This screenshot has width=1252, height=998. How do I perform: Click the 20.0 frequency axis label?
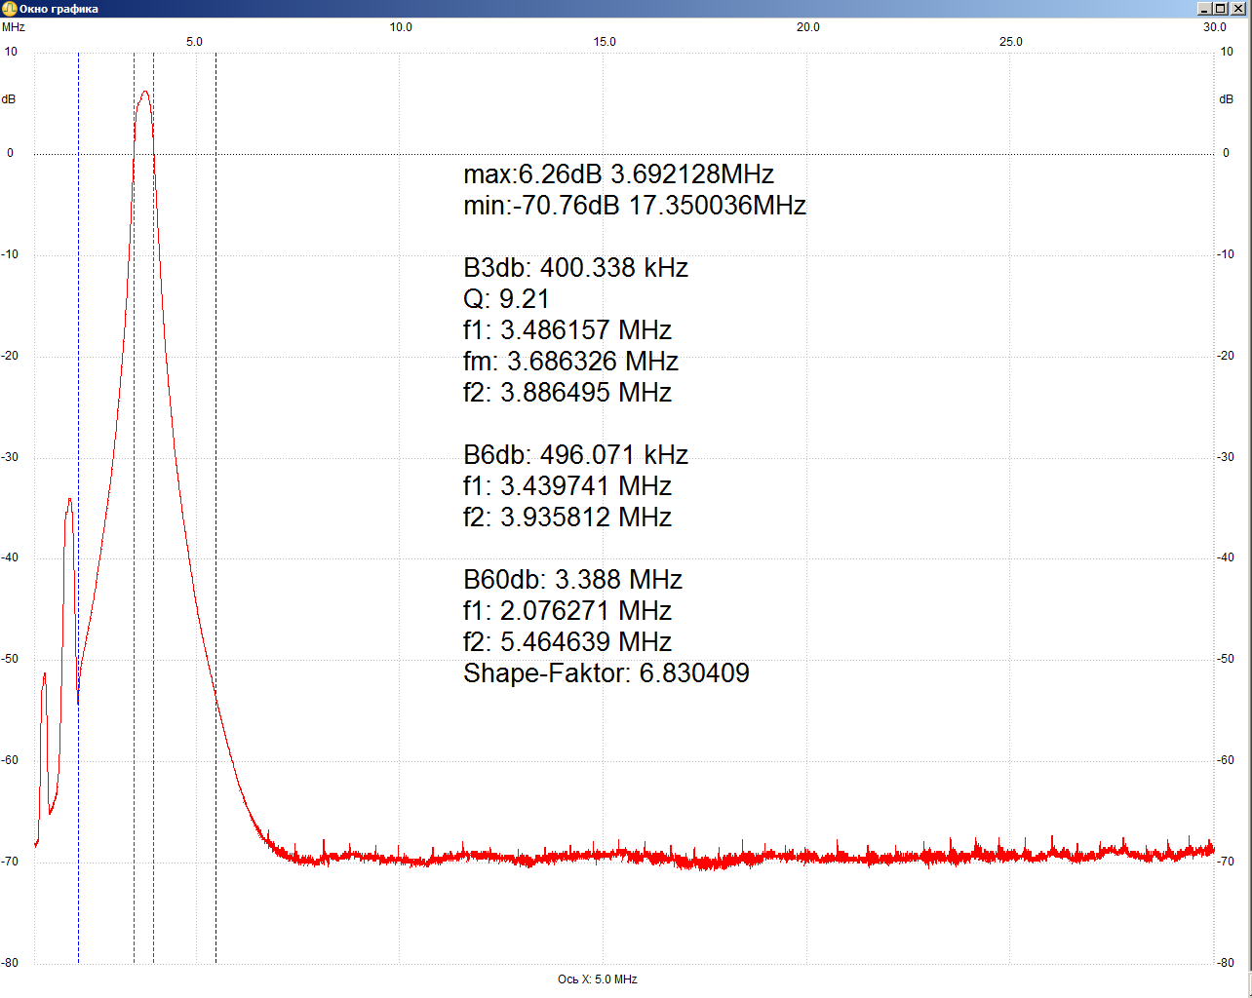coord(808,27)
